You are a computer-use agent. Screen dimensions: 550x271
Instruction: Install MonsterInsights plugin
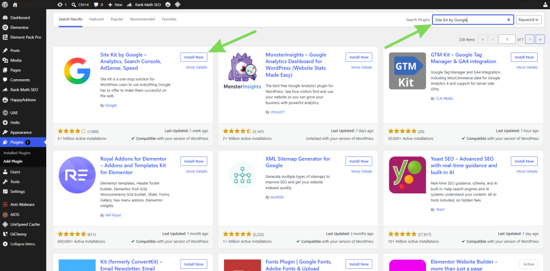(x=359, y=57)
